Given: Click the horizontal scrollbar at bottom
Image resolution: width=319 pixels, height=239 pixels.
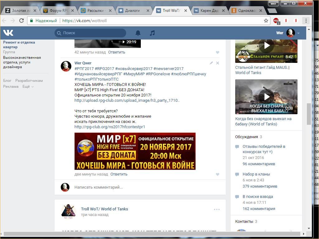Looking at the screenshot, I should point(152,234).
